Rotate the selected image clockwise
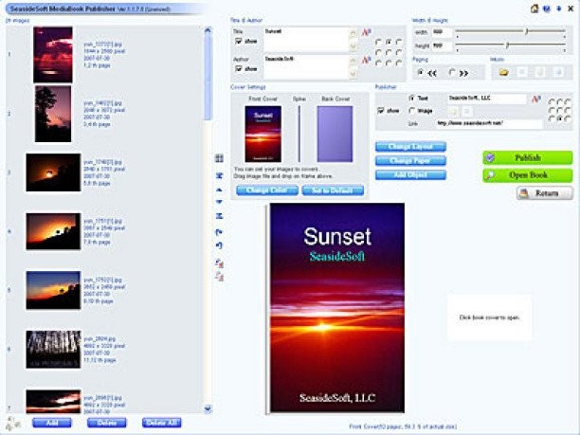Image resolution: width=580 pixels, height=435 pixels. tap(219, 232)
